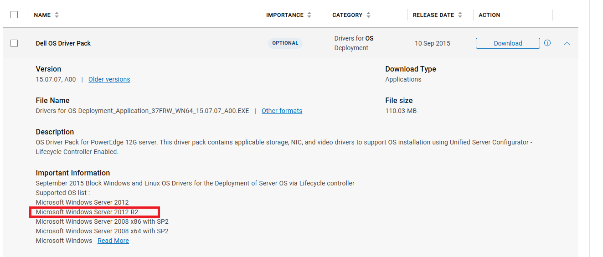The height and width of the screenshot is (257, 603).
Task: Click Drivers for OS Deployment category
Action: pyautogui.click(x=354, y=43)
